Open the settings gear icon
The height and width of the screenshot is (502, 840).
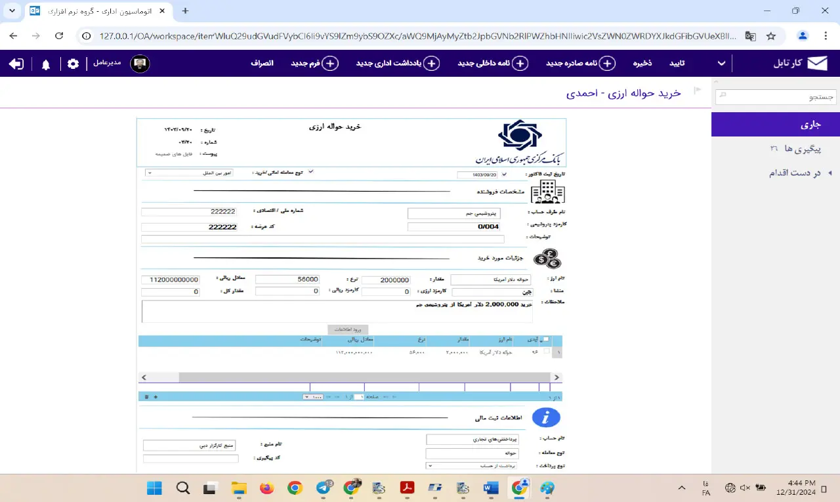tap(73, 64)
